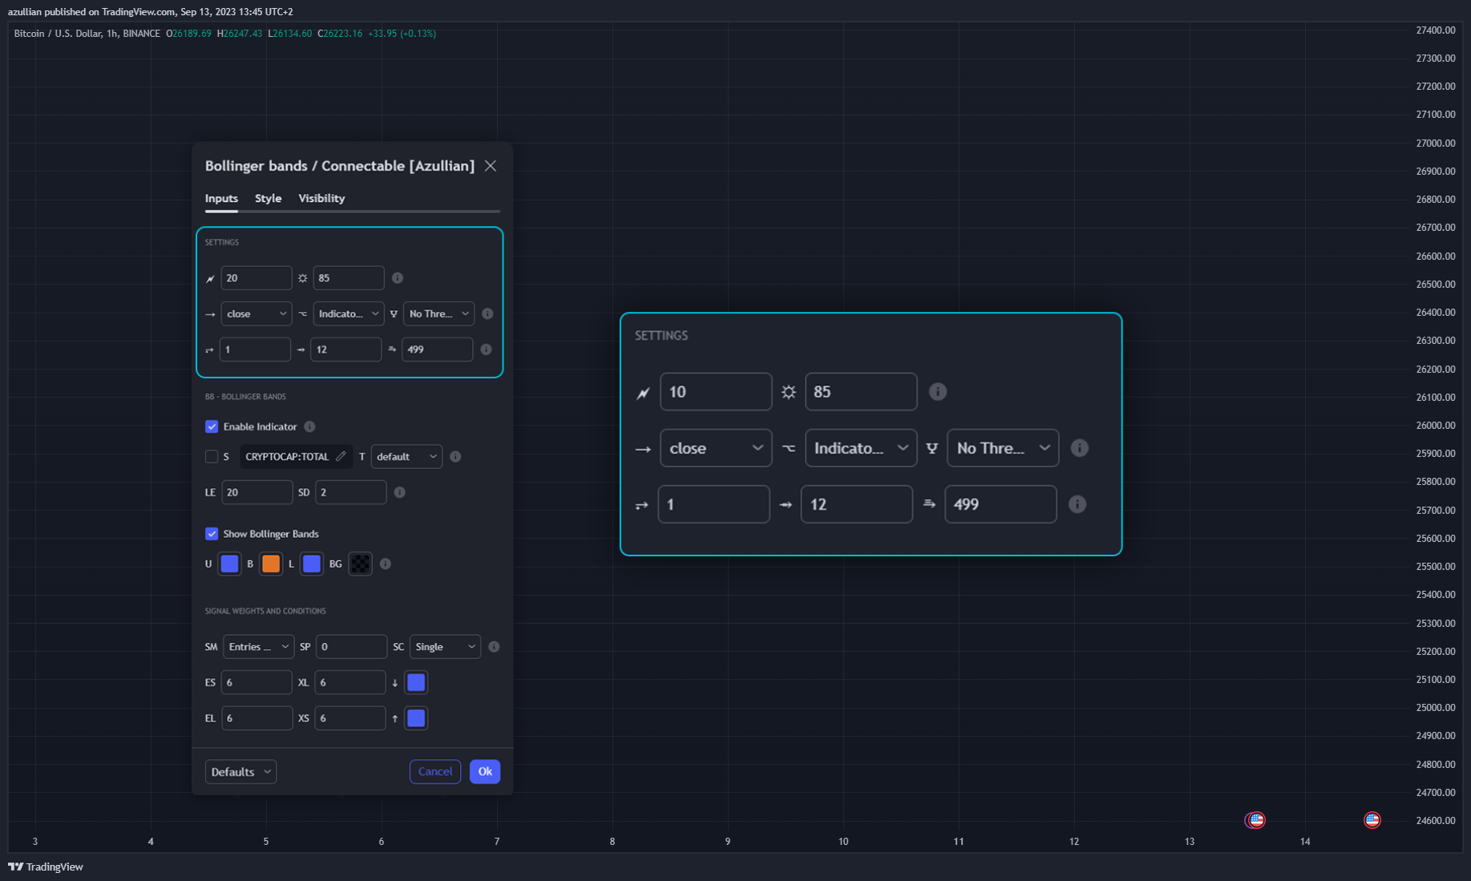Click the last US flag event marker
Image resolution: width=1471 pixels, height=881 pixels.
coord(1372,819)
